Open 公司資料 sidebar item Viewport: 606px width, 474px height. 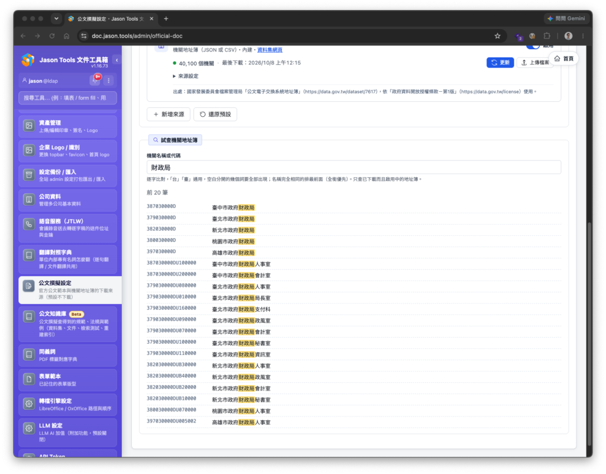click(x=67, y=200)
